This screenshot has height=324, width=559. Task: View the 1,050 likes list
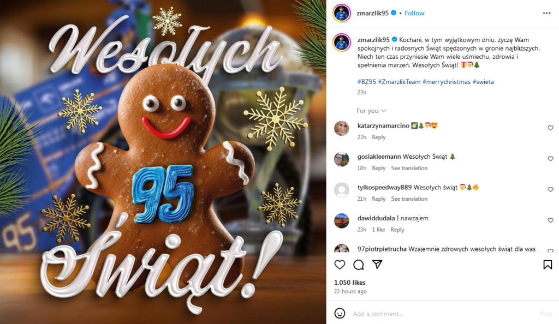350,283
